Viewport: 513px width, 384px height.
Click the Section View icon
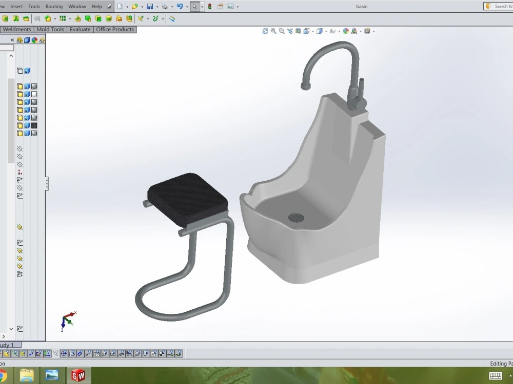[298, 31]
